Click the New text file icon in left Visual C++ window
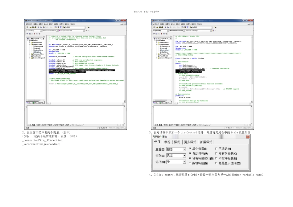Image resolution: width=293 pixels, height=207 pixels. (x=27, y=27)
